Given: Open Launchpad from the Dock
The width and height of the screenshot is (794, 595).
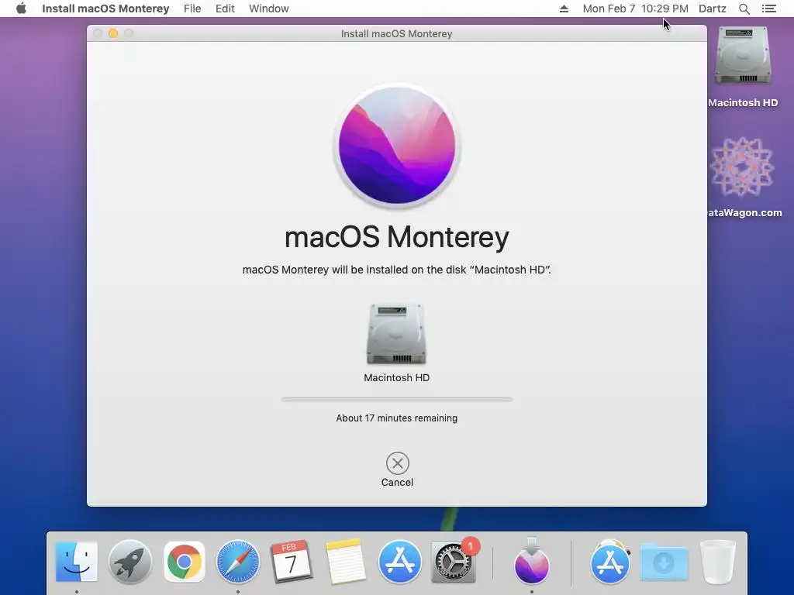Looking at the screenshot, I should 130,562.
